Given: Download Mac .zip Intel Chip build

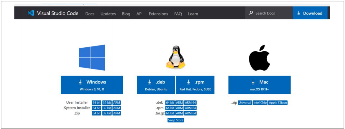Looking at the screenshot, I should [x=260, y=103].
